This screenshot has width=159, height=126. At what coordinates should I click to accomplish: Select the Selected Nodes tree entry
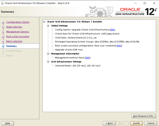pos(78,65)
